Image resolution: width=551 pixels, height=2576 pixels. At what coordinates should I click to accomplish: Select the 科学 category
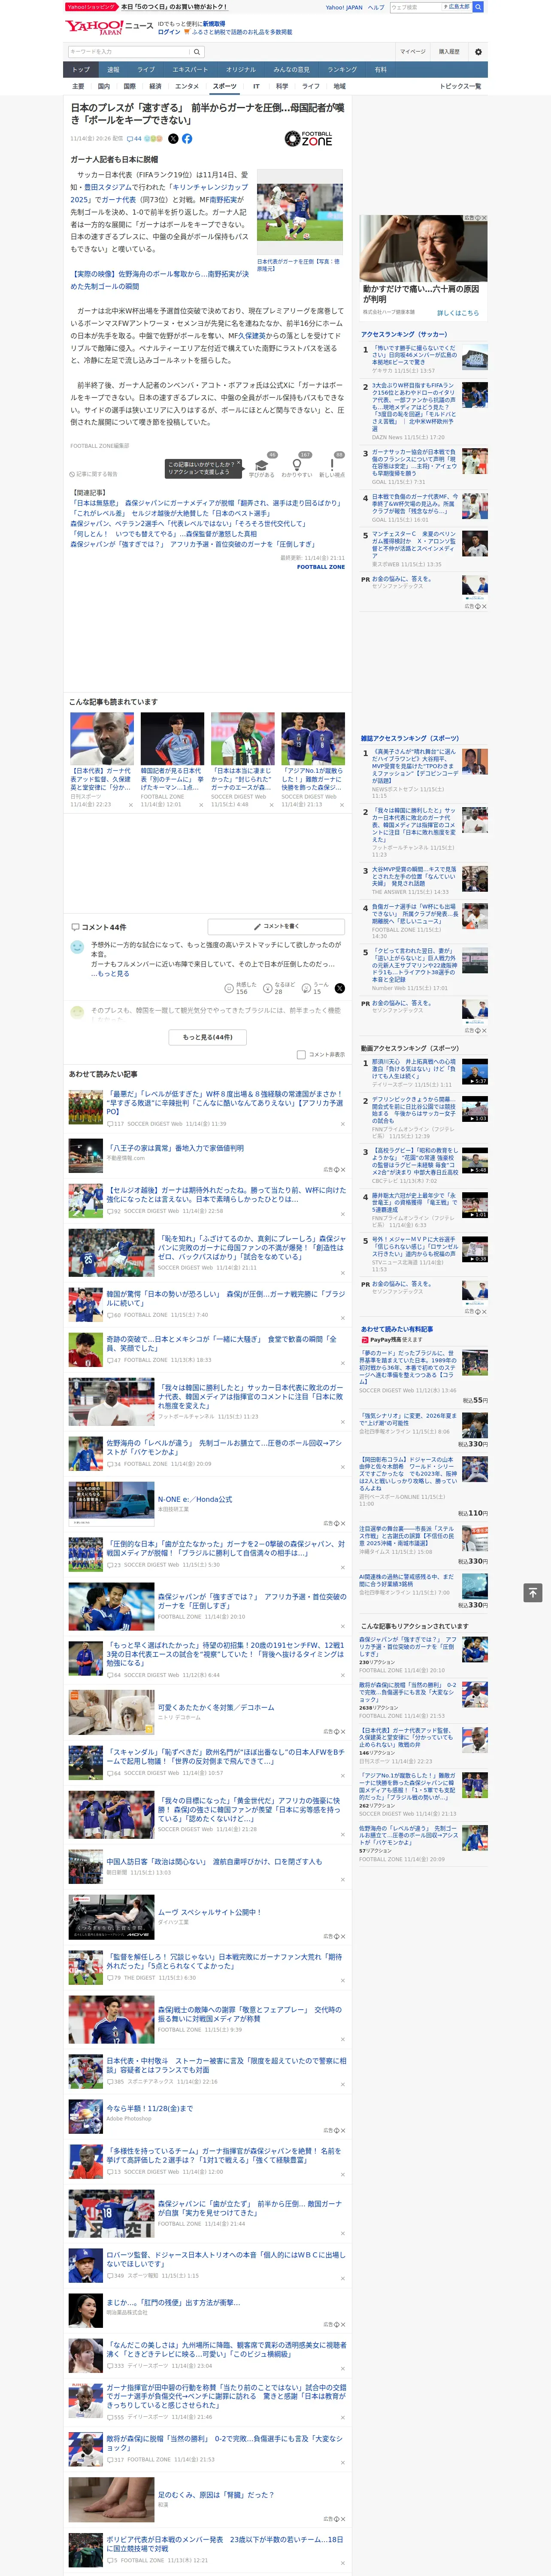282,86
